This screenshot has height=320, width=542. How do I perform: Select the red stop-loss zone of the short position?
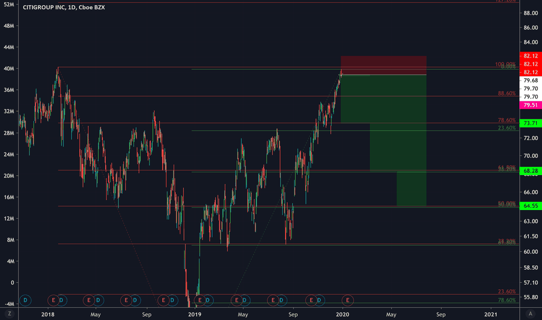coord(383,65)
